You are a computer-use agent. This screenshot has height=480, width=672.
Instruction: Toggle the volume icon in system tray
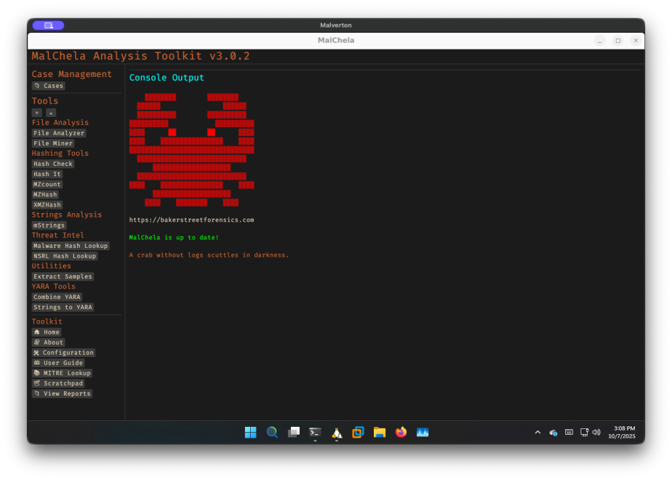[596, 432]
